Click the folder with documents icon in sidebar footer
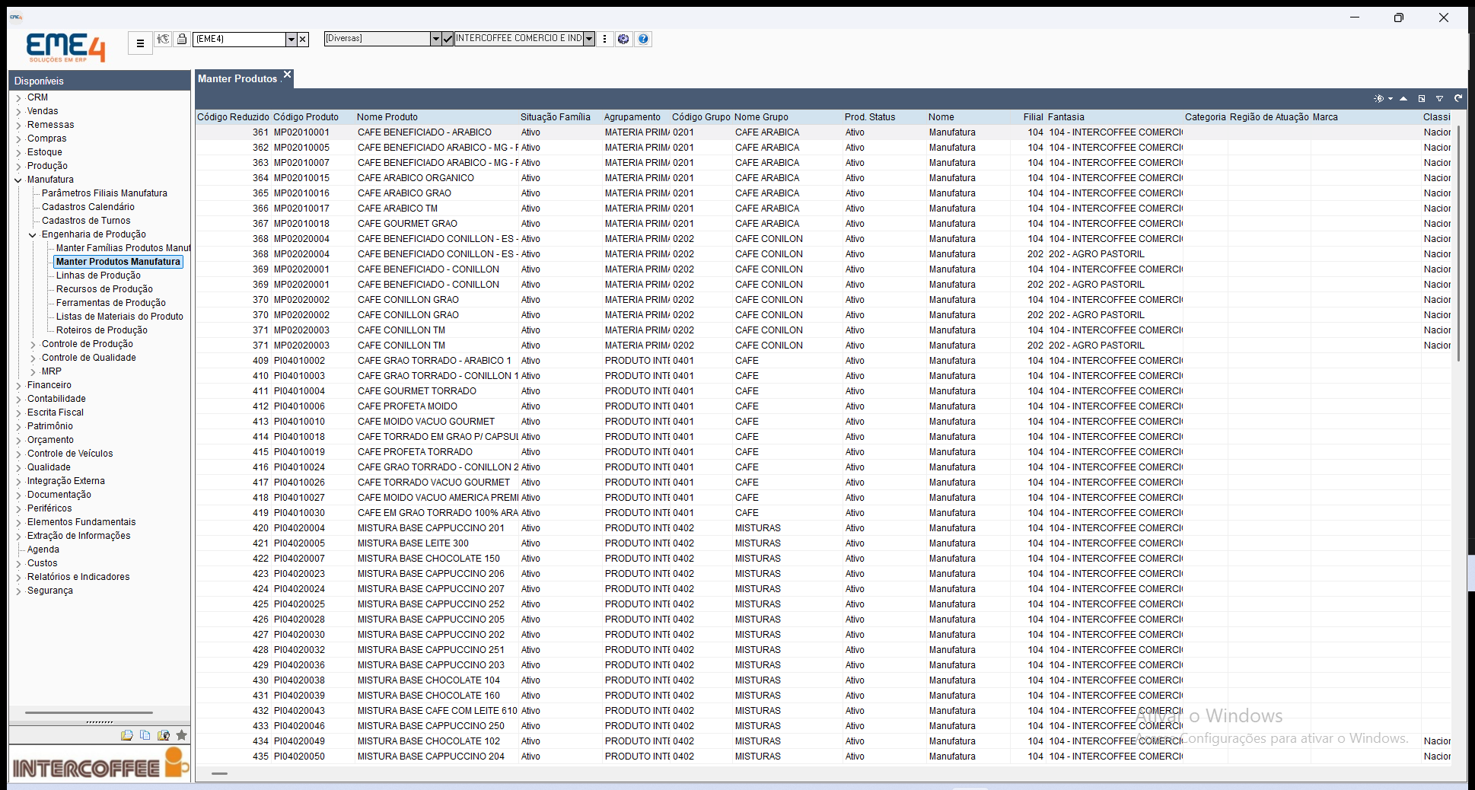The width and height of the screenshot is (1475, 790). (x=127, y=735)
